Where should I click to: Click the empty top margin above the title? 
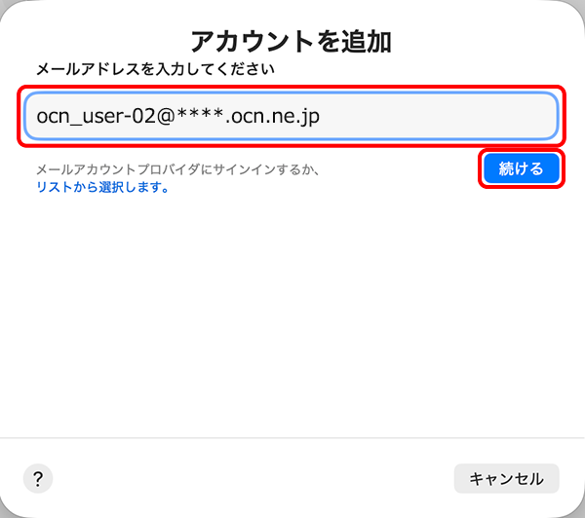tap(292, 12)
